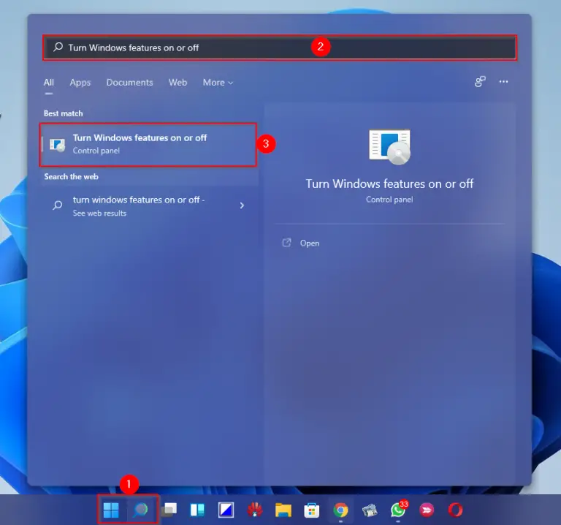Click the Best match result's control panel icon
The image size is (561, 525).
(57, 145)
